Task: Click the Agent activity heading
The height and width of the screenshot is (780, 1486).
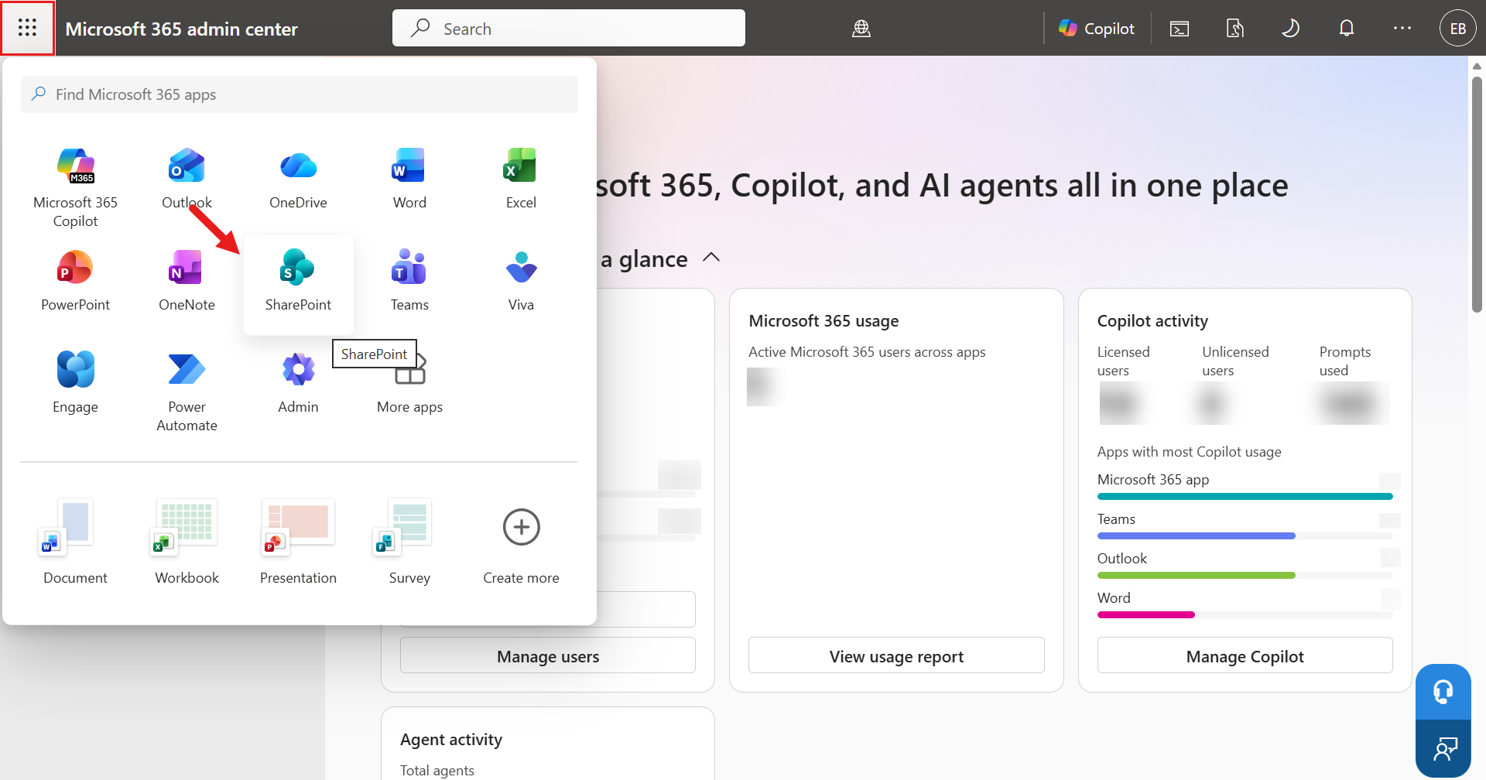Action: point(451,739)
